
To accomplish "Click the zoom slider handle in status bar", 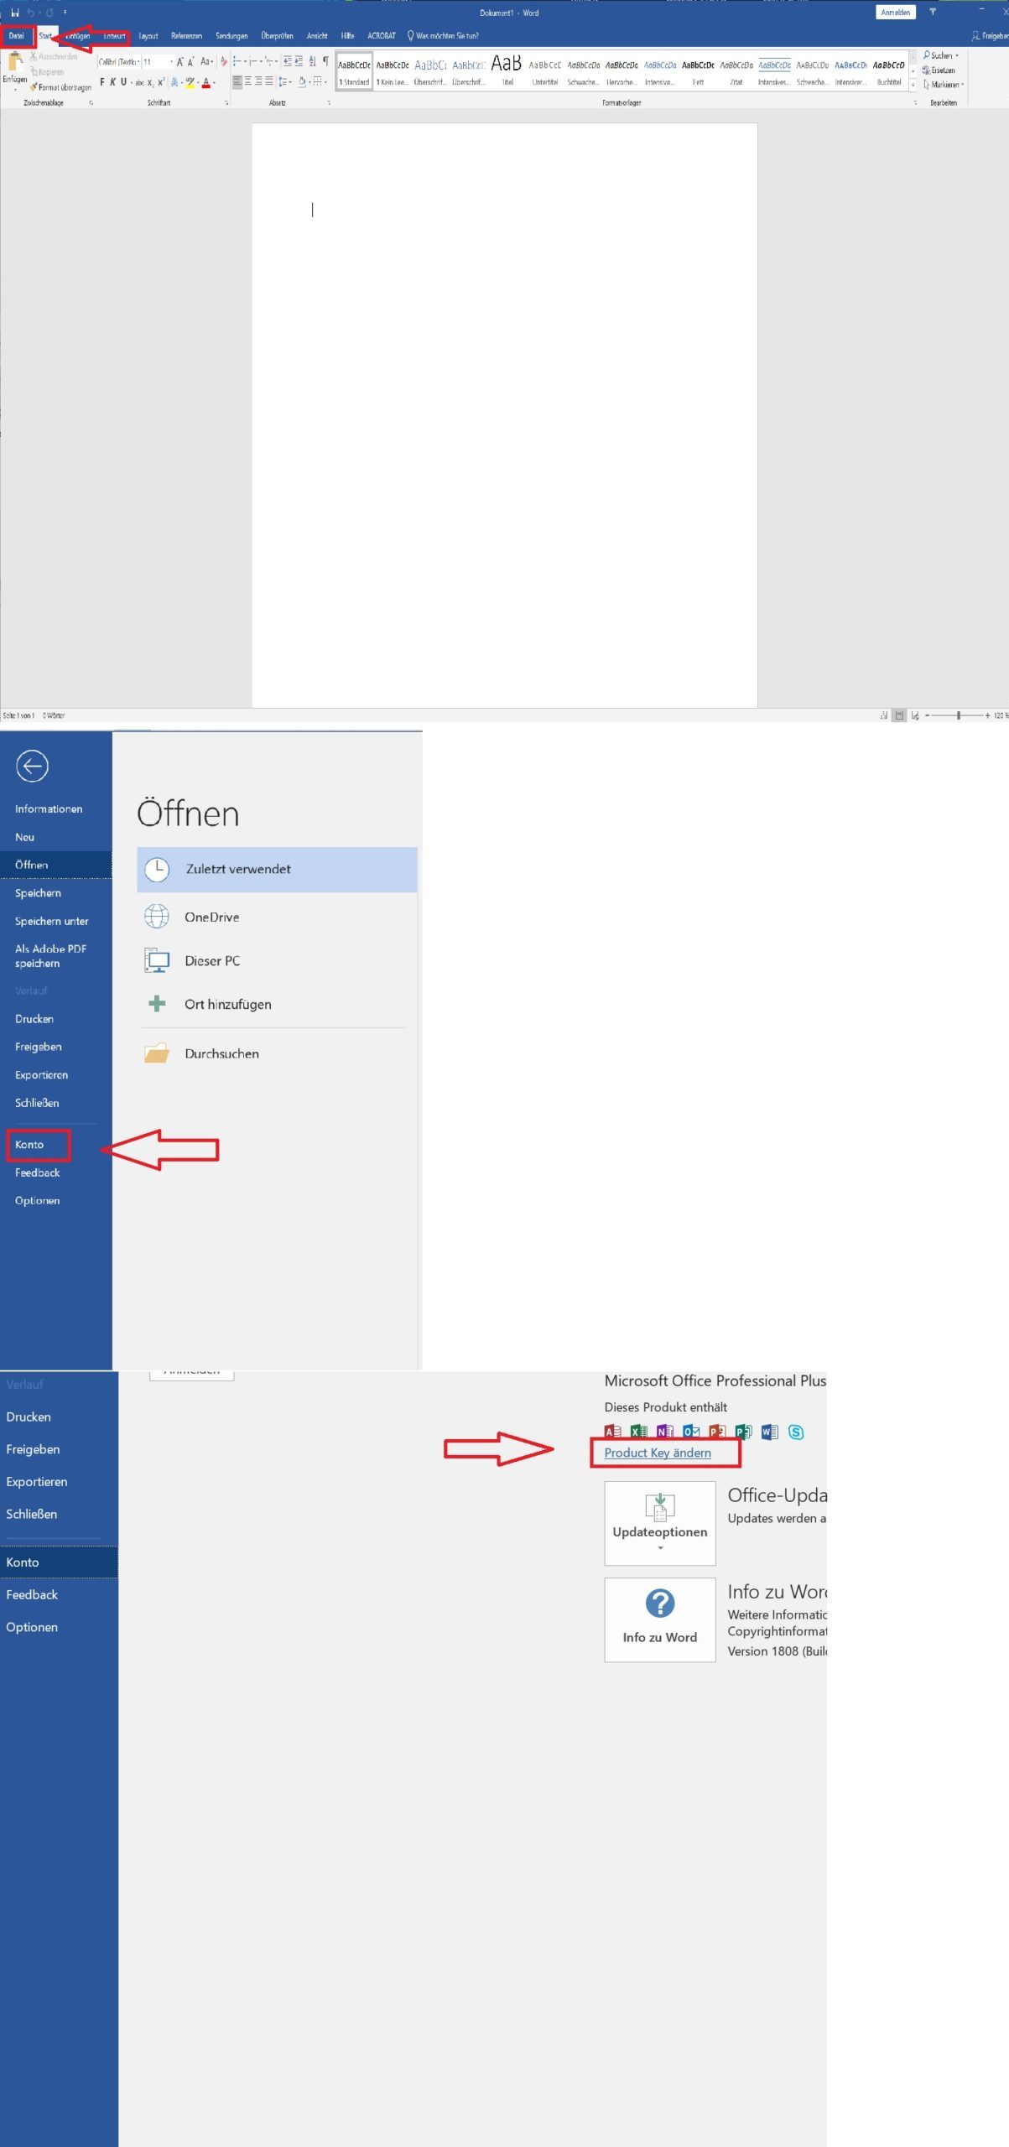I will pyautogui.click(x=958, y=715).
